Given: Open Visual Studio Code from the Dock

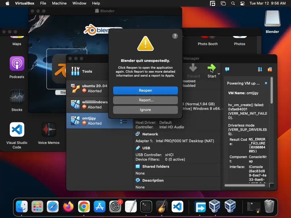Looking at the screenshot, I should click(177, 207).
